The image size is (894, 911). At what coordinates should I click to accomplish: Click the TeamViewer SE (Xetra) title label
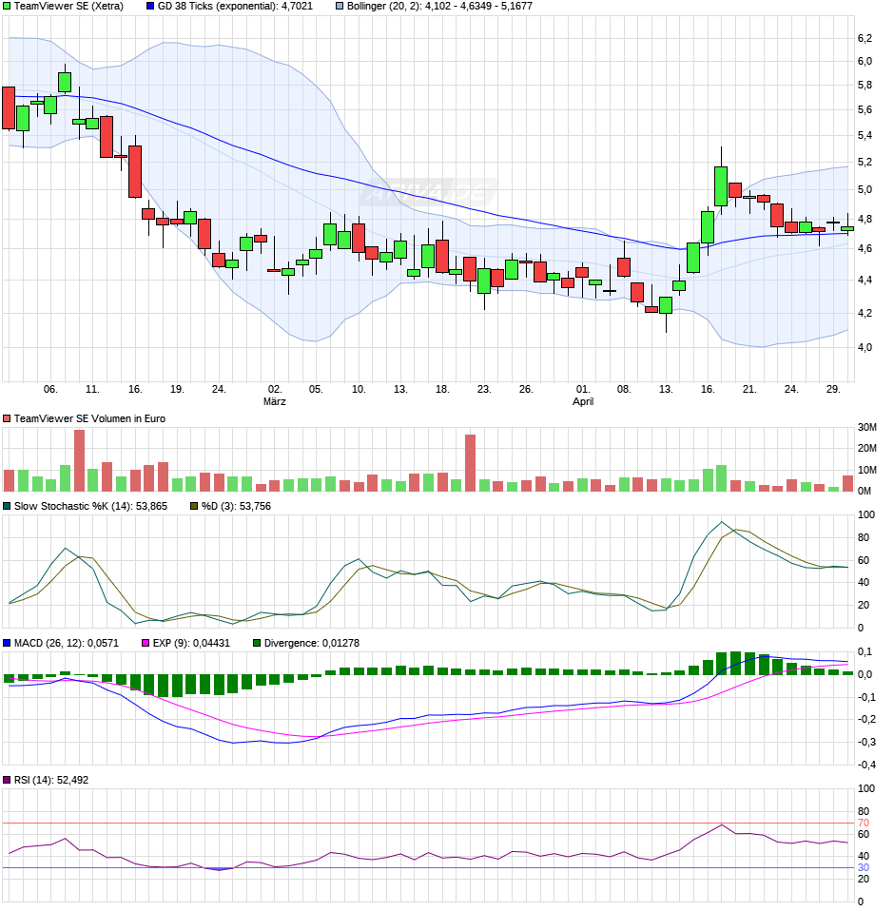point(68,7)
